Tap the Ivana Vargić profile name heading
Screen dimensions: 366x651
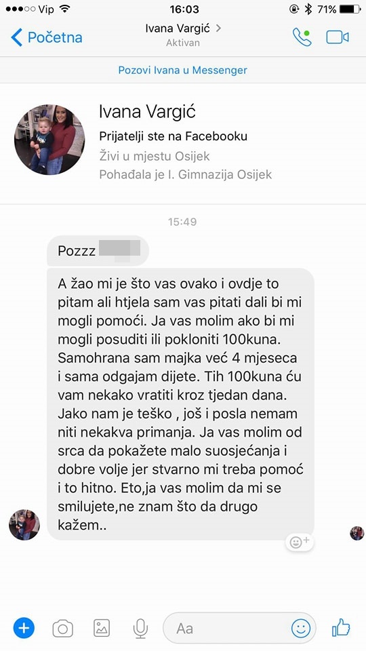[147, 111]
